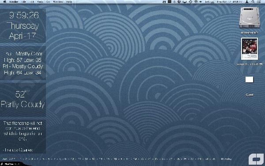Click the 'April - 17' date text
Image resolution: width=265 pixels, height=166 pixels.
(23, 36)
